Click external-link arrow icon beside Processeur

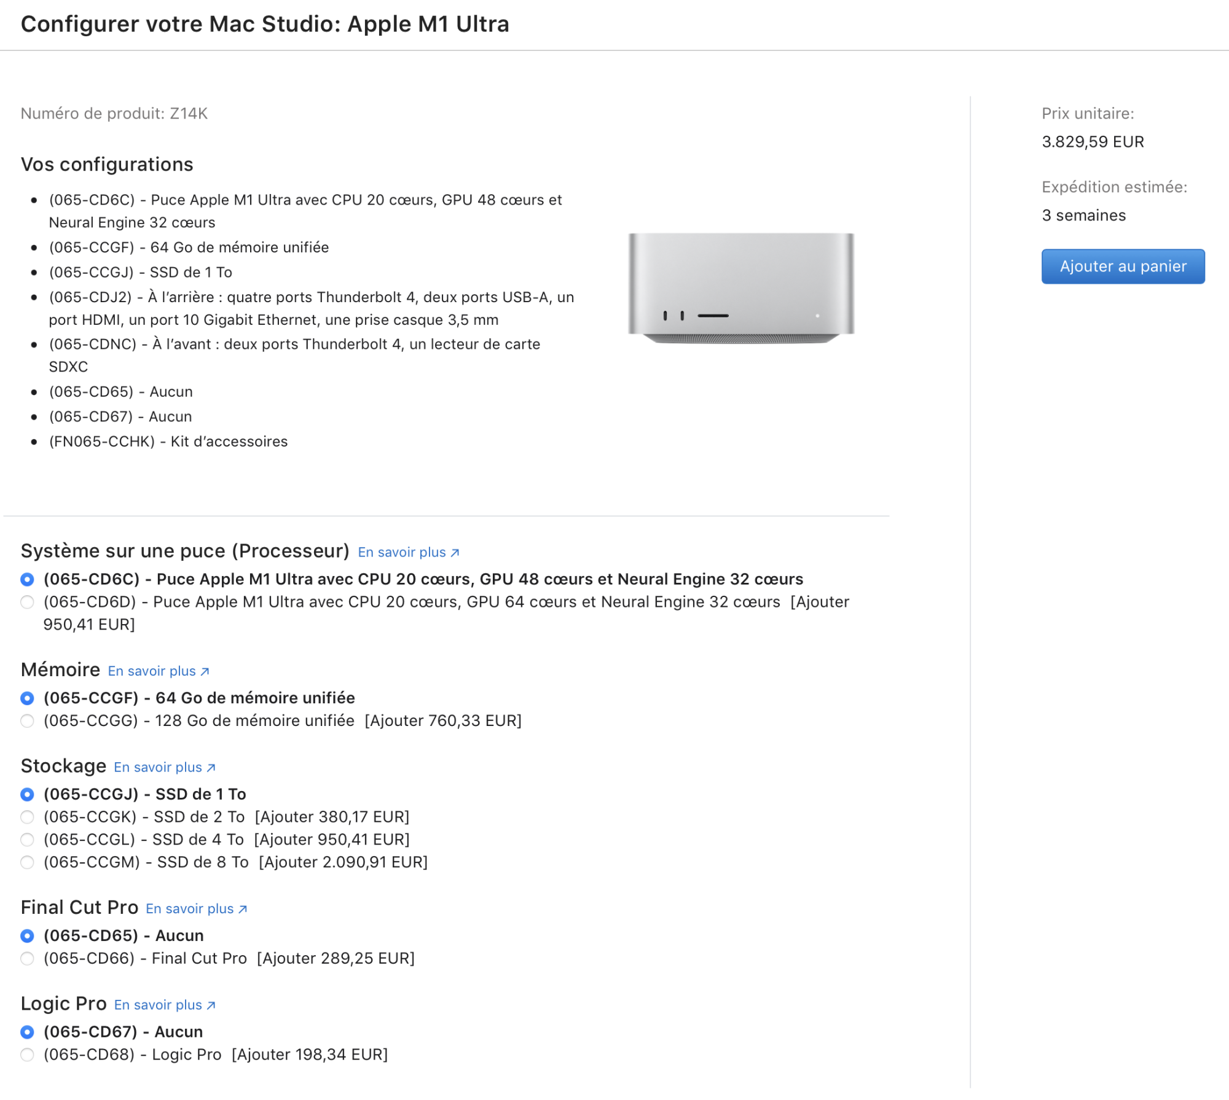[x=455, y=553]
